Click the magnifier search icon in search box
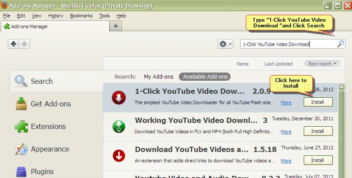The image size is (352, 178). tap(341, 44)
